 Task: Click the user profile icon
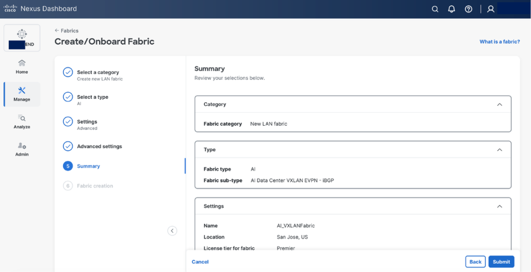click(x=490, y=9)
